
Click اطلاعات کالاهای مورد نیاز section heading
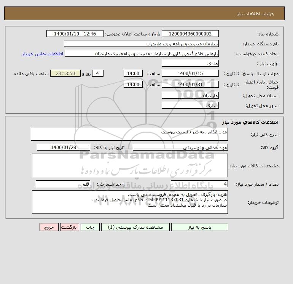pos(250,122)
